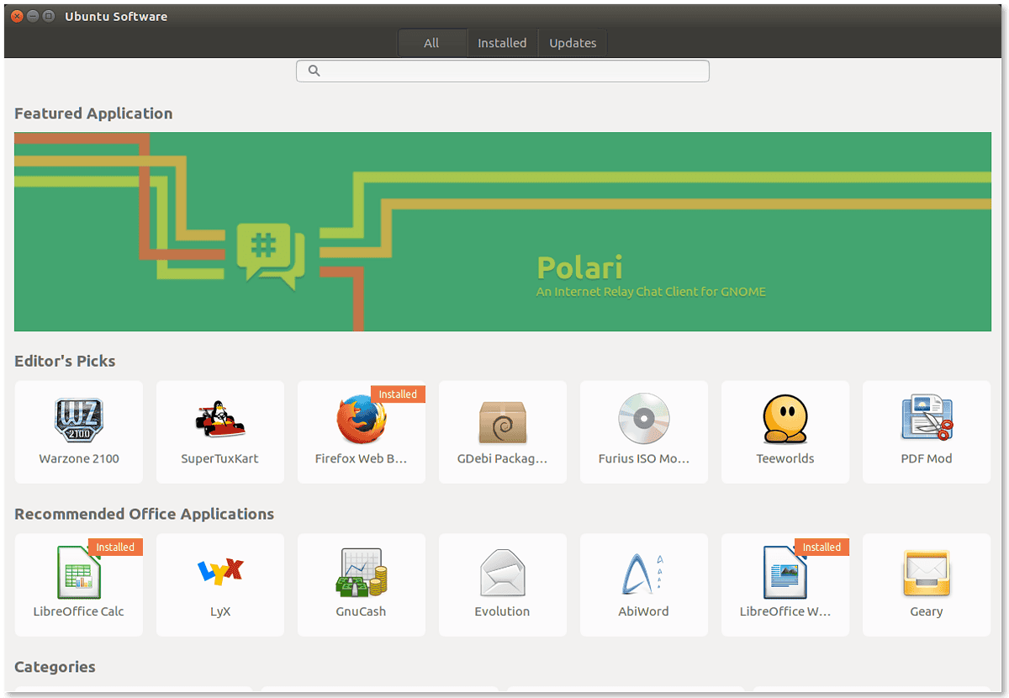Click the application search field
This screenshot has height=698, width=1009.
coord(503,71)
